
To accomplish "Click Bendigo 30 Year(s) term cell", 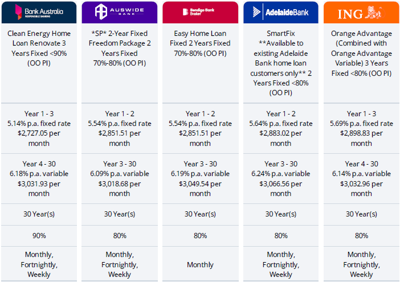I will (200, 214).
